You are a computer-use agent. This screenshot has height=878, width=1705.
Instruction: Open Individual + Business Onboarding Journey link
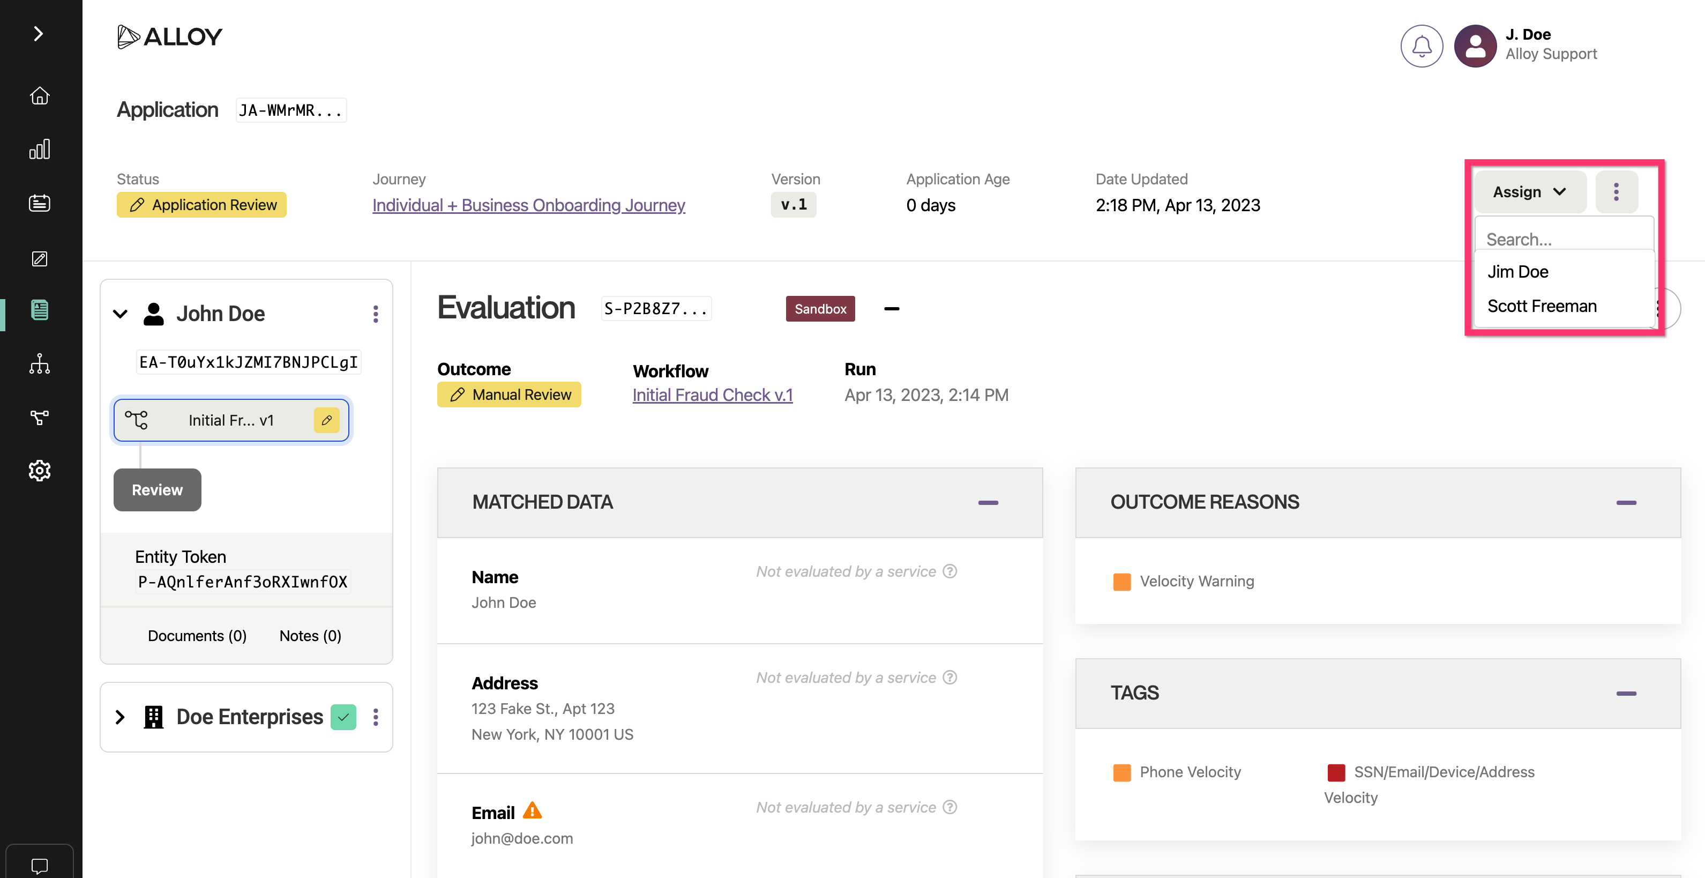tap(528, 205)
